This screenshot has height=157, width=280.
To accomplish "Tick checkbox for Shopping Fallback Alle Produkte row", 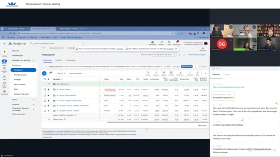I will (x=45, y=106).
